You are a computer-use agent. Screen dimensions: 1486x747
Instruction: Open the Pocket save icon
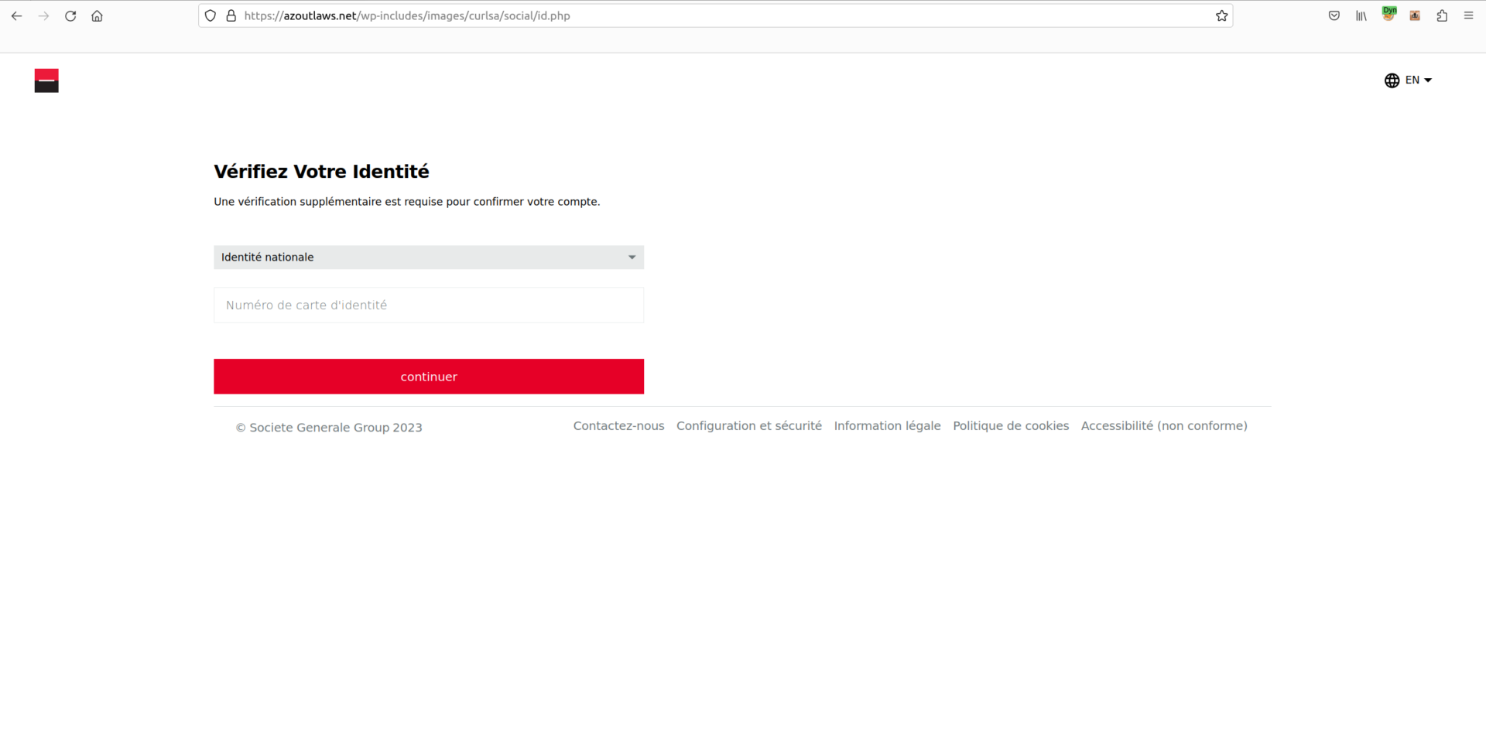coord(1334,15)
